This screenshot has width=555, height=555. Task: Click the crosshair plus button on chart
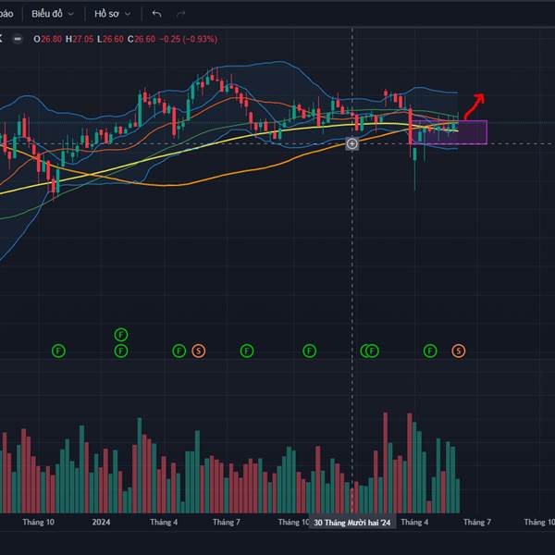(x=351, y=143)
